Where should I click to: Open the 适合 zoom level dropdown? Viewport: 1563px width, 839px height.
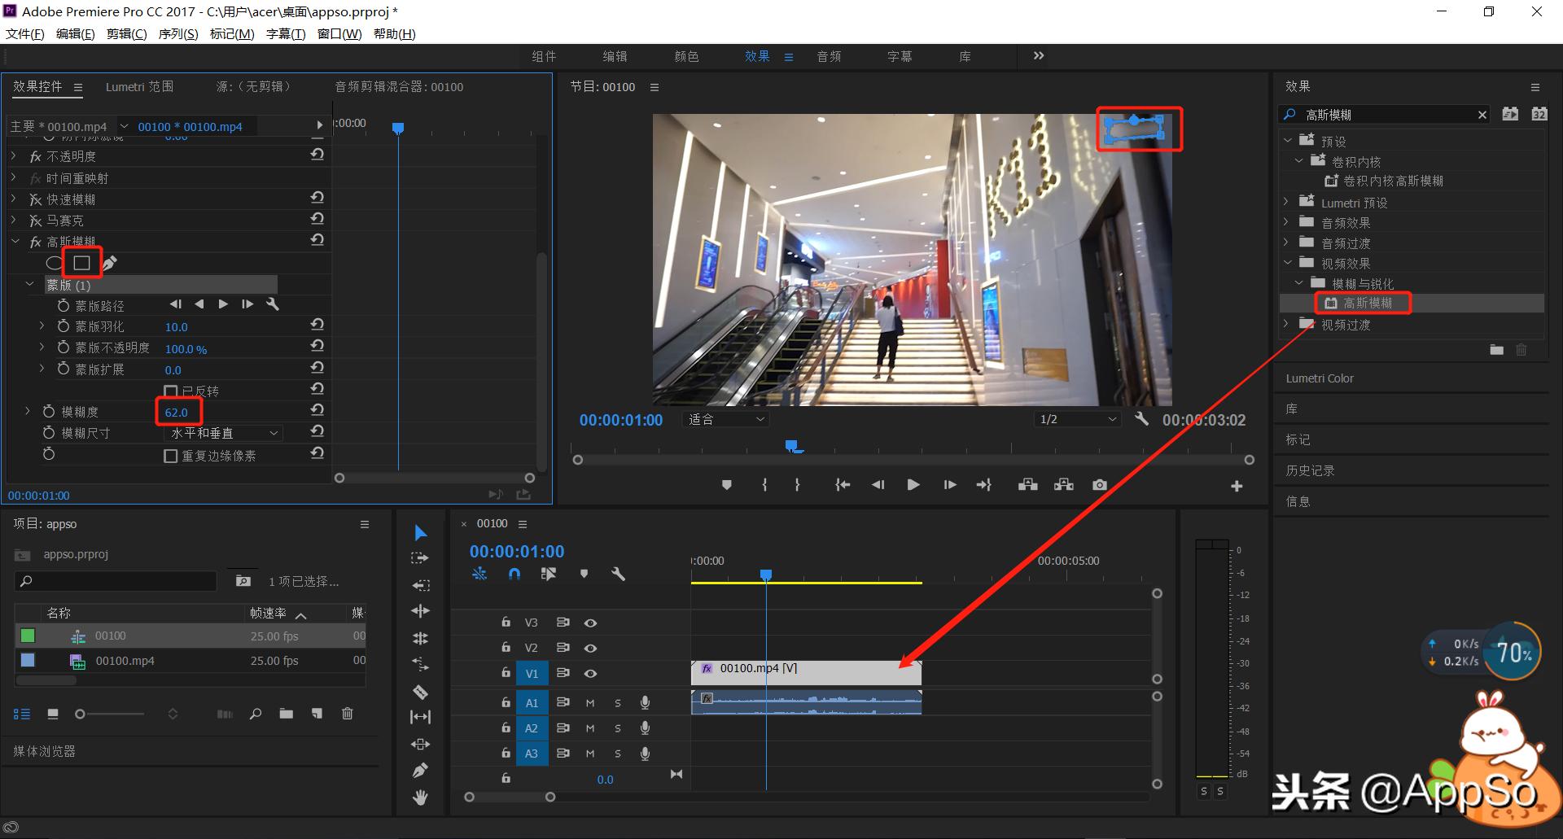(727, 420)
